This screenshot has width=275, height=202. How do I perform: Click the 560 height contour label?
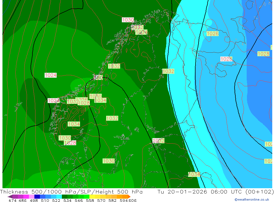98,77
